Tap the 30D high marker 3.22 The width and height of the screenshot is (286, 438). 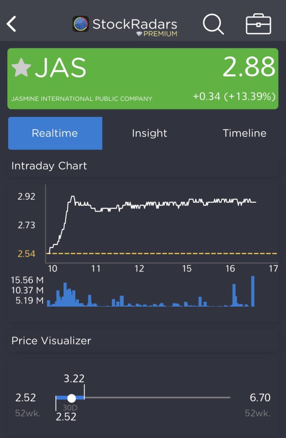click(74, 379)
